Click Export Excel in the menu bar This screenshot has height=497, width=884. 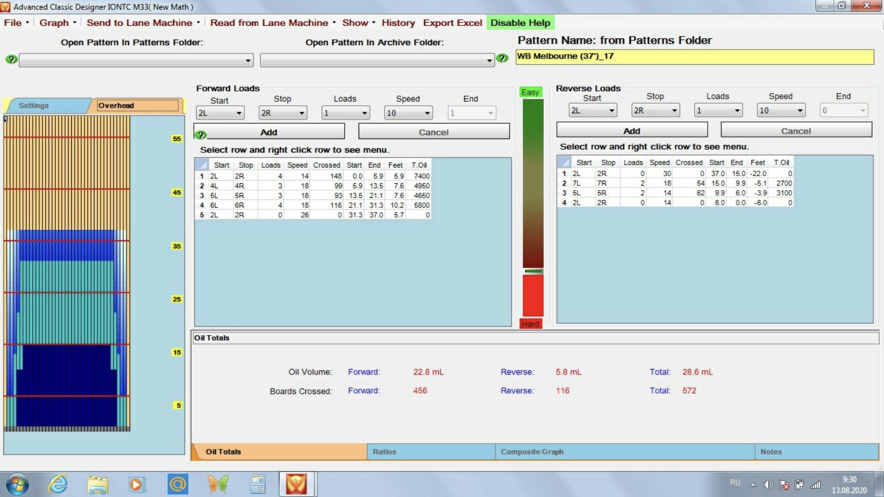coord(452,23)
